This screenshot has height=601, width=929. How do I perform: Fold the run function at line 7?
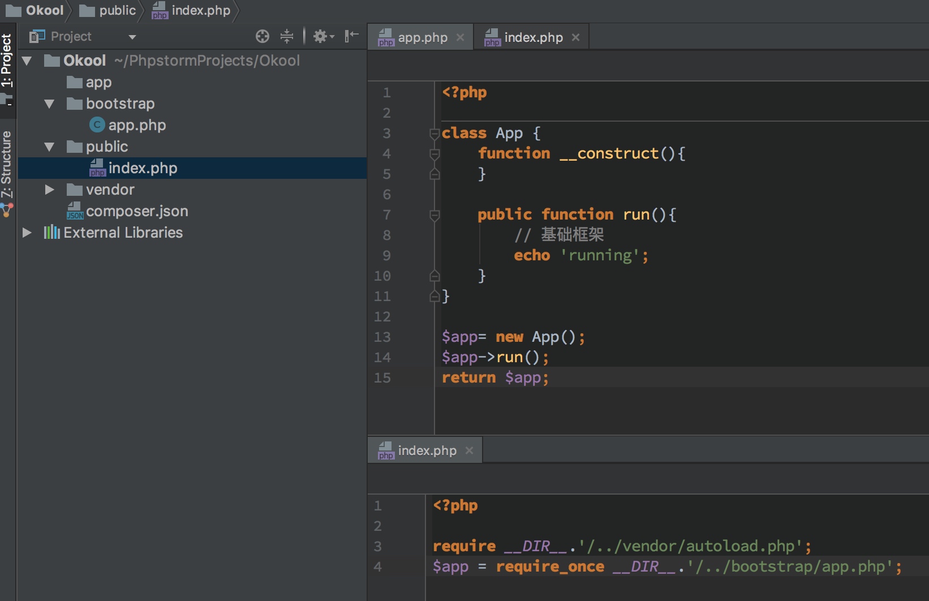[435, 215]
